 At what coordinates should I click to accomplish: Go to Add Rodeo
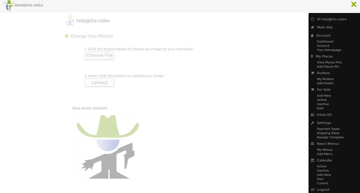pos(325,83)
